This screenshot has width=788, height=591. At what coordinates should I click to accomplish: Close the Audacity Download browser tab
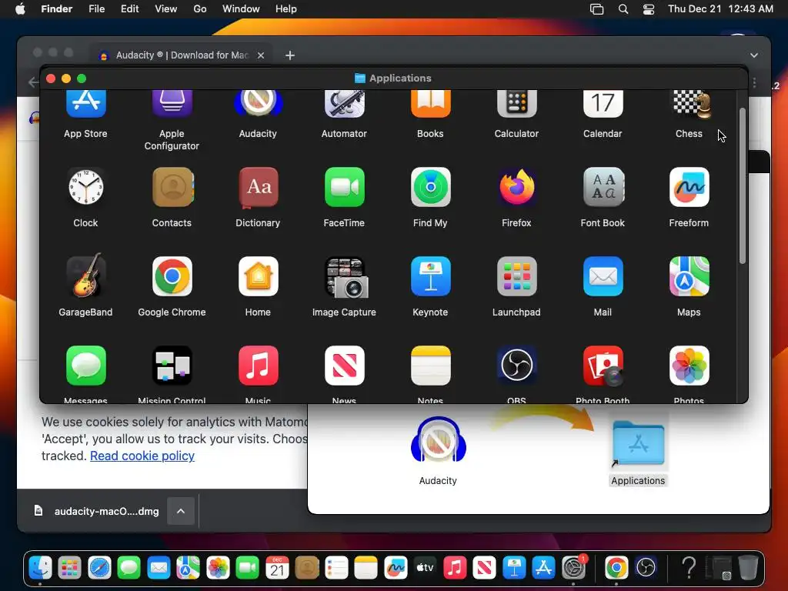click(261, 55)
